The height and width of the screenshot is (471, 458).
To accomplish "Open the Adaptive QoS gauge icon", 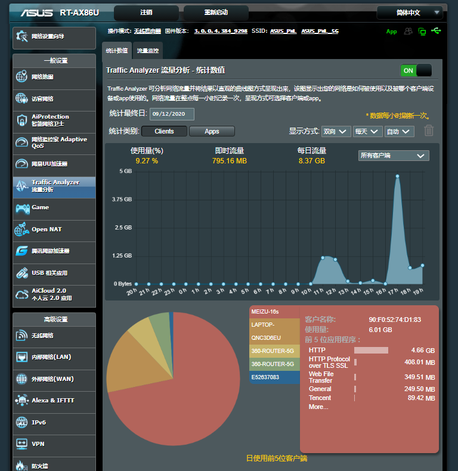I will 21,142.
